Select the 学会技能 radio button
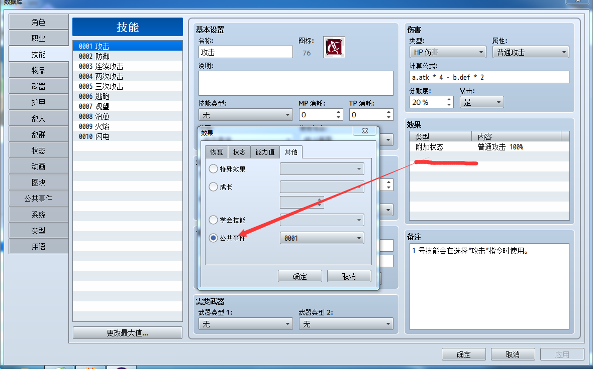Viewport: 593px width, 369px height. [x=213, y=220]
